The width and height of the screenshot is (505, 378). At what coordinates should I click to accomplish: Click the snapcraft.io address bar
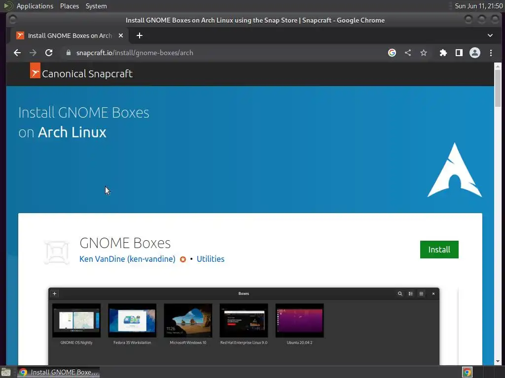pyautogui.click(x=222, y=53)
